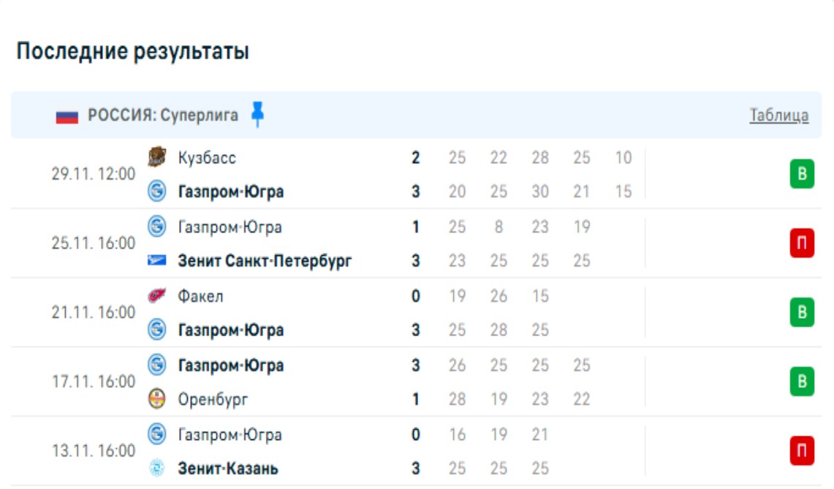Image resolution: width=834 pixels, height=489 pixels.
Task: Select the Зенит Санкт-Петербург team name
Action: pos(265,261)
